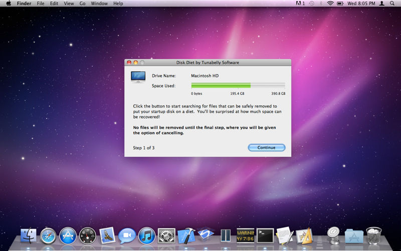
Task: Click the 'Macintosh HD' drive name text
Action: [205, 76]
